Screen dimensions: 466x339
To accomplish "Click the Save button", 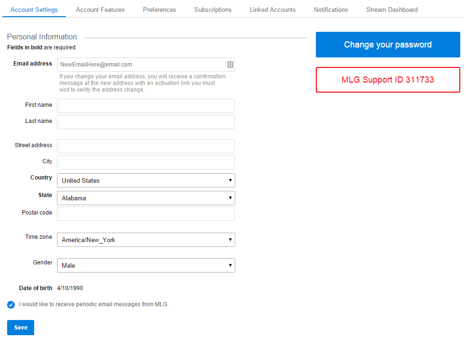I will tap(20, 328).
